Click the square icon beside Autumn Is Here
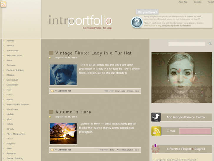Image resolution: width=214 pixels, height=161 pixels. [51, 112]
